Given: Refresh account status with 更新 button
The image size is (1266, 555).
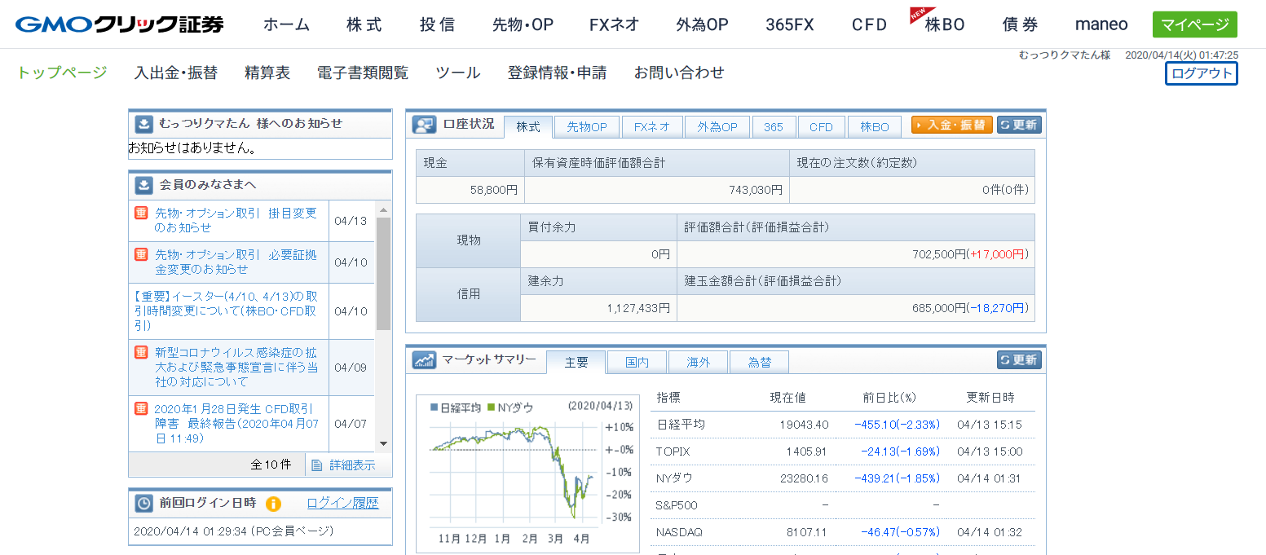Looking at the screenshot, I should (1019, 125).
